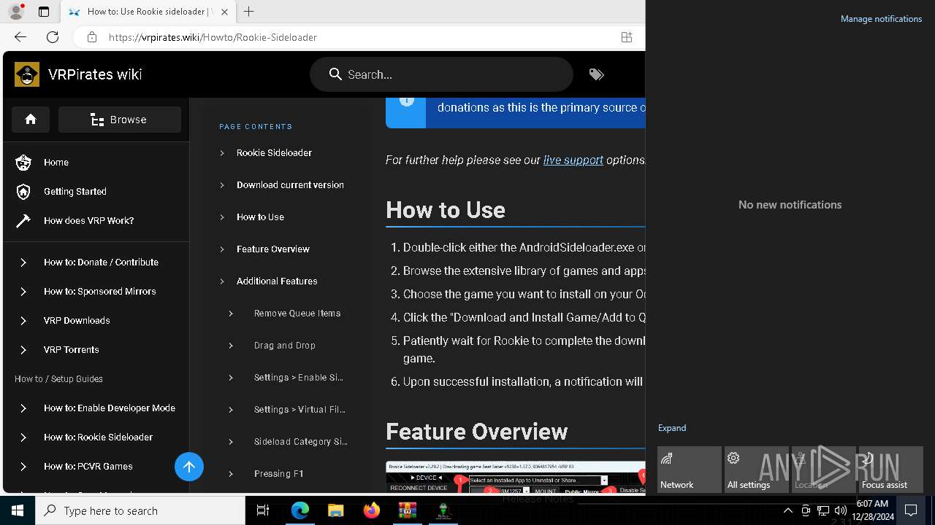Viewport: 935px width, 525px height.
Task: Jump to Drag and Drop section
Action: pyautogui.click(x=285, y=345)
